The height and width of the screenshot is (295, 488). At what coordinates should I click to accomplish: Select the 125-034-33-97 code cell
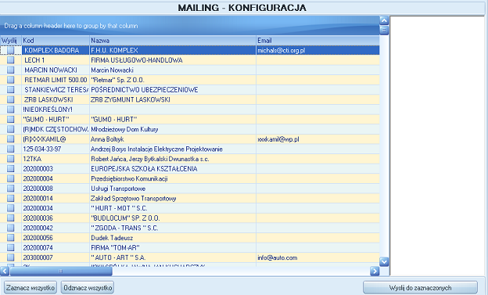56,149
